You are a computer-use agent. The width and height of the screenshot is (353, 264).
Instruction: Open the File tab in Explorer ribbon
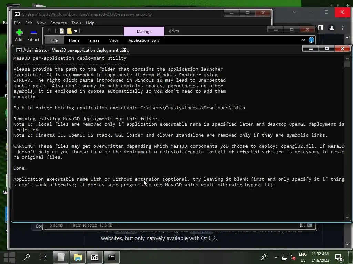point(54,40)
